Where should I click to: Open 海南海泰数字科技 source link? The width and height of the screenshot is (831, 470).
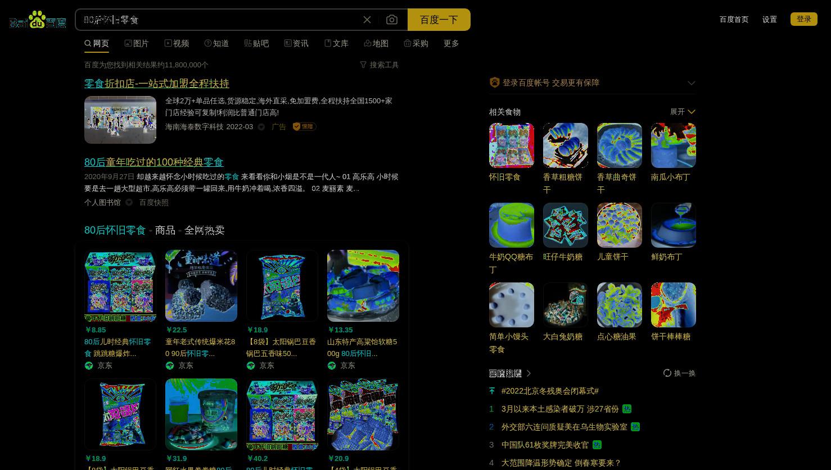pos(195,127)
